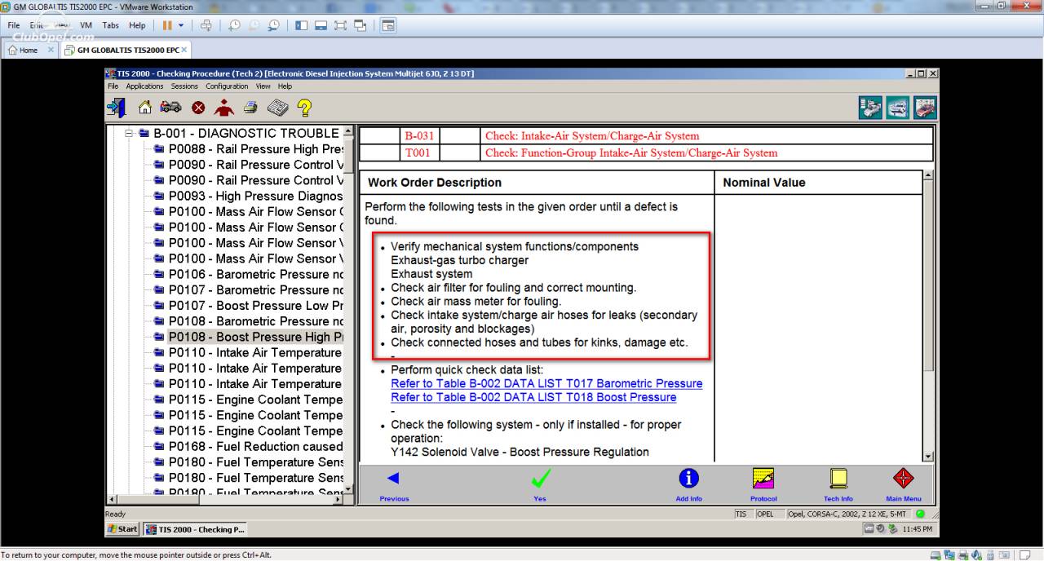This screenshot has height=561, width=1044.
Task: Click the printer icon in TIS toolbar
Action: 250,107
